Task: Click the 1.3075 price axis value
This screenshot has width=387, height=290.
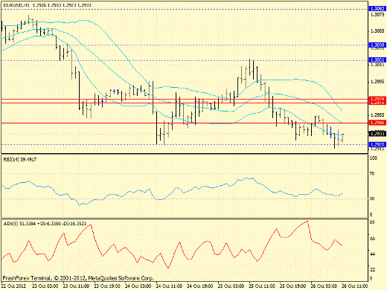Action: click(377, 15)
